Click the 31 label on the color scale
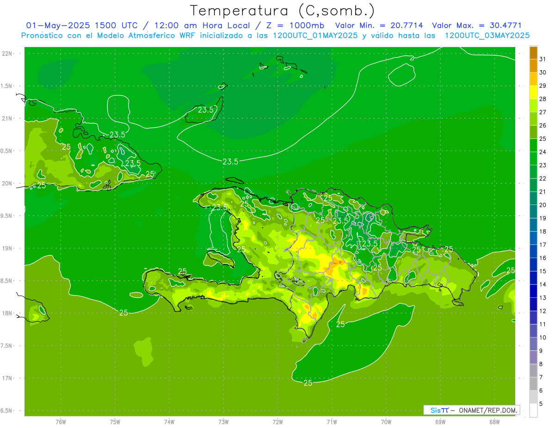This screenshot has height=428, width=555. (x=543, y=59)
